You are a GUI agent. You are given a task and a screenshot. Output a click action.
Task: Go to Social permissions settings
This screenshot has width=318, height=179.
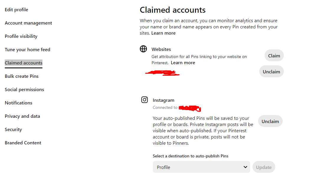[x=24, y=89]
